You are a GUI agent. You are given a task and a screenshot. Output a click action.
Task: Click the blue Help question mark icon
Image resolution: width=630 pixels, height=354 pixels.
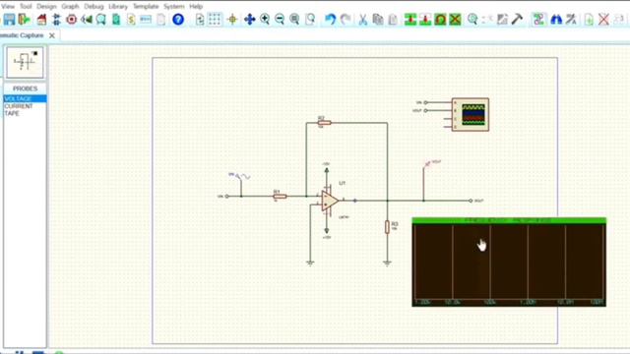pos(178,20)
